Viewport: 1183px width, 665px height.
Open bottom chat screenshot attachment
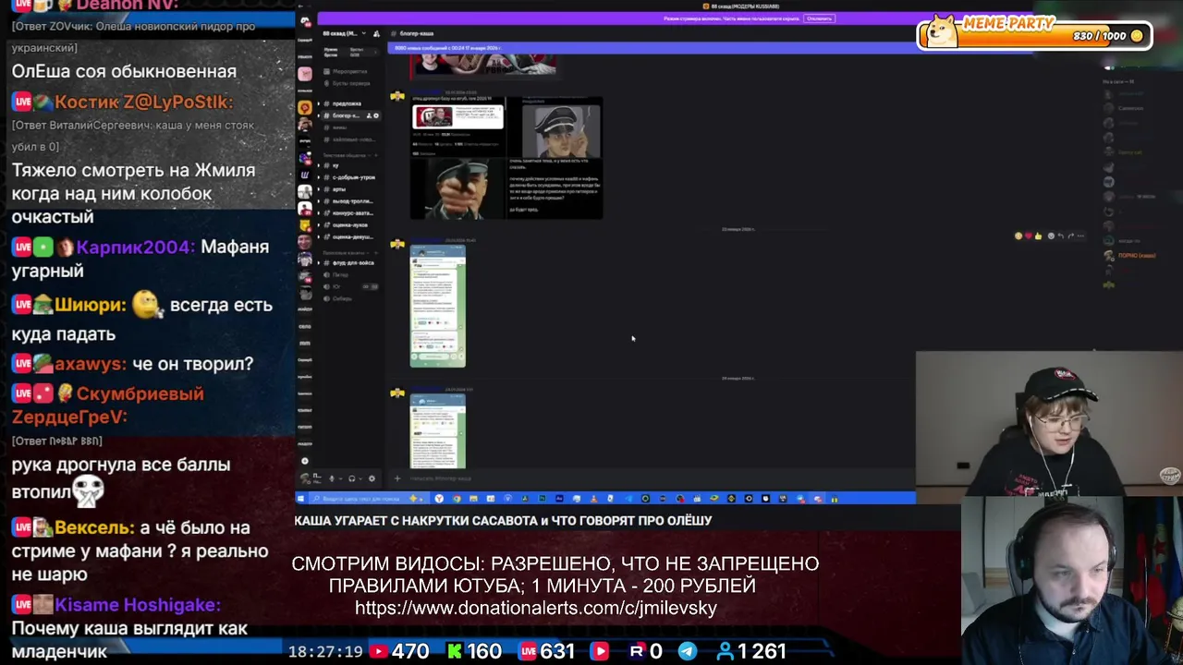[x=438, y=431]
